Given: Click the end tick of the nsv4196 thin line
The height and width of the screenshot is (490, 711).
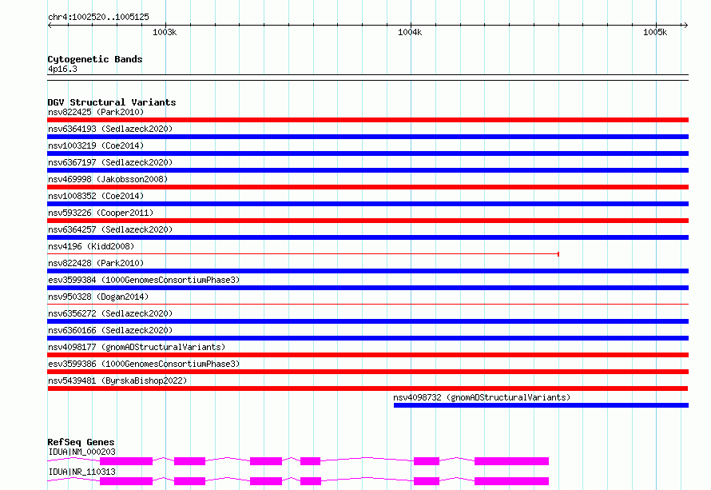Looking at the screenshot, I should [x=558, y=254].
